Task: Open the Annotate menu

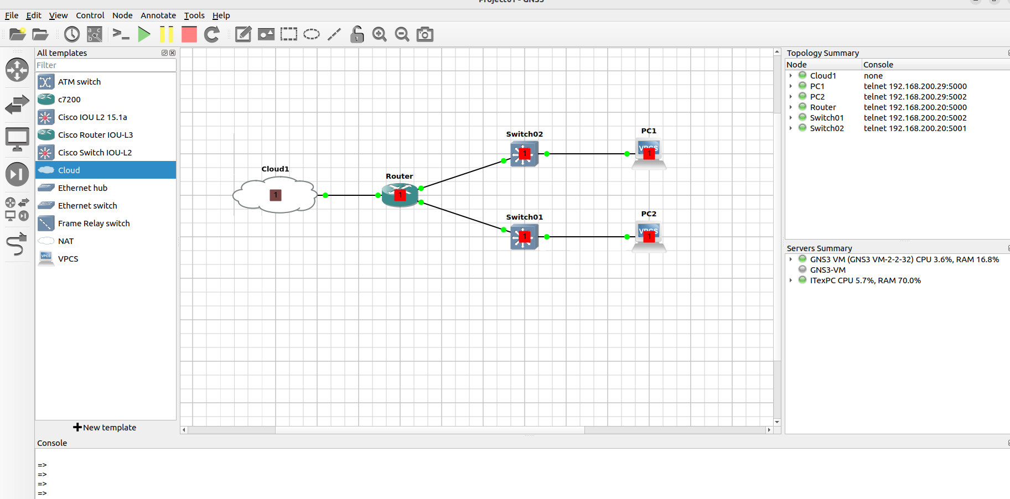Action: click(x=158, y=15)
